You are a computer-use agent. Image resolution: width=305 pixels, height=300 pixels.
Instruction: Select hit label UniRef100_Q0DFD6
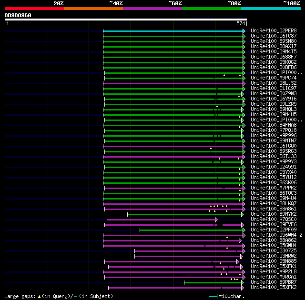click(274, 68)
